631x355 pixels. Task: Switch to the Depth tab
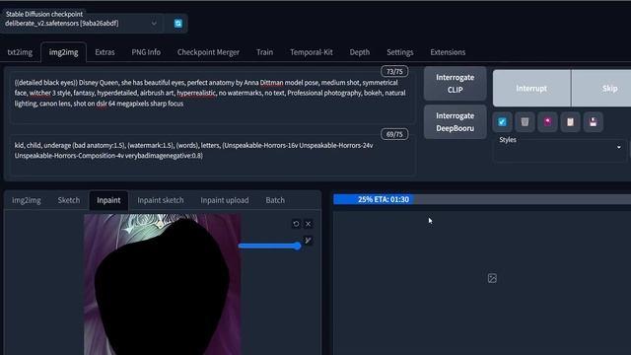(x=359, y=52)
